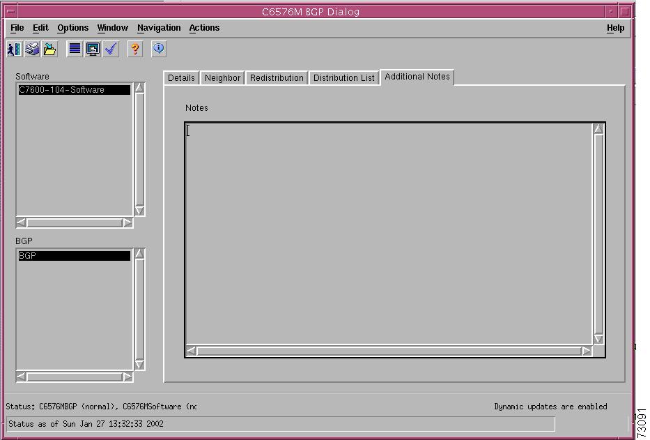Select the Additional Notes tab
The height and width of the screenshot is (440, 650).
(417, 77)
